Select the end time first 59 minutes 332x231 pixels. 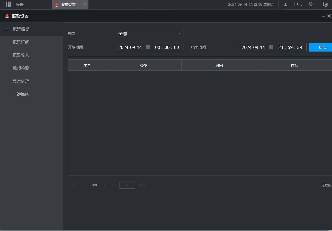(290, 47)
